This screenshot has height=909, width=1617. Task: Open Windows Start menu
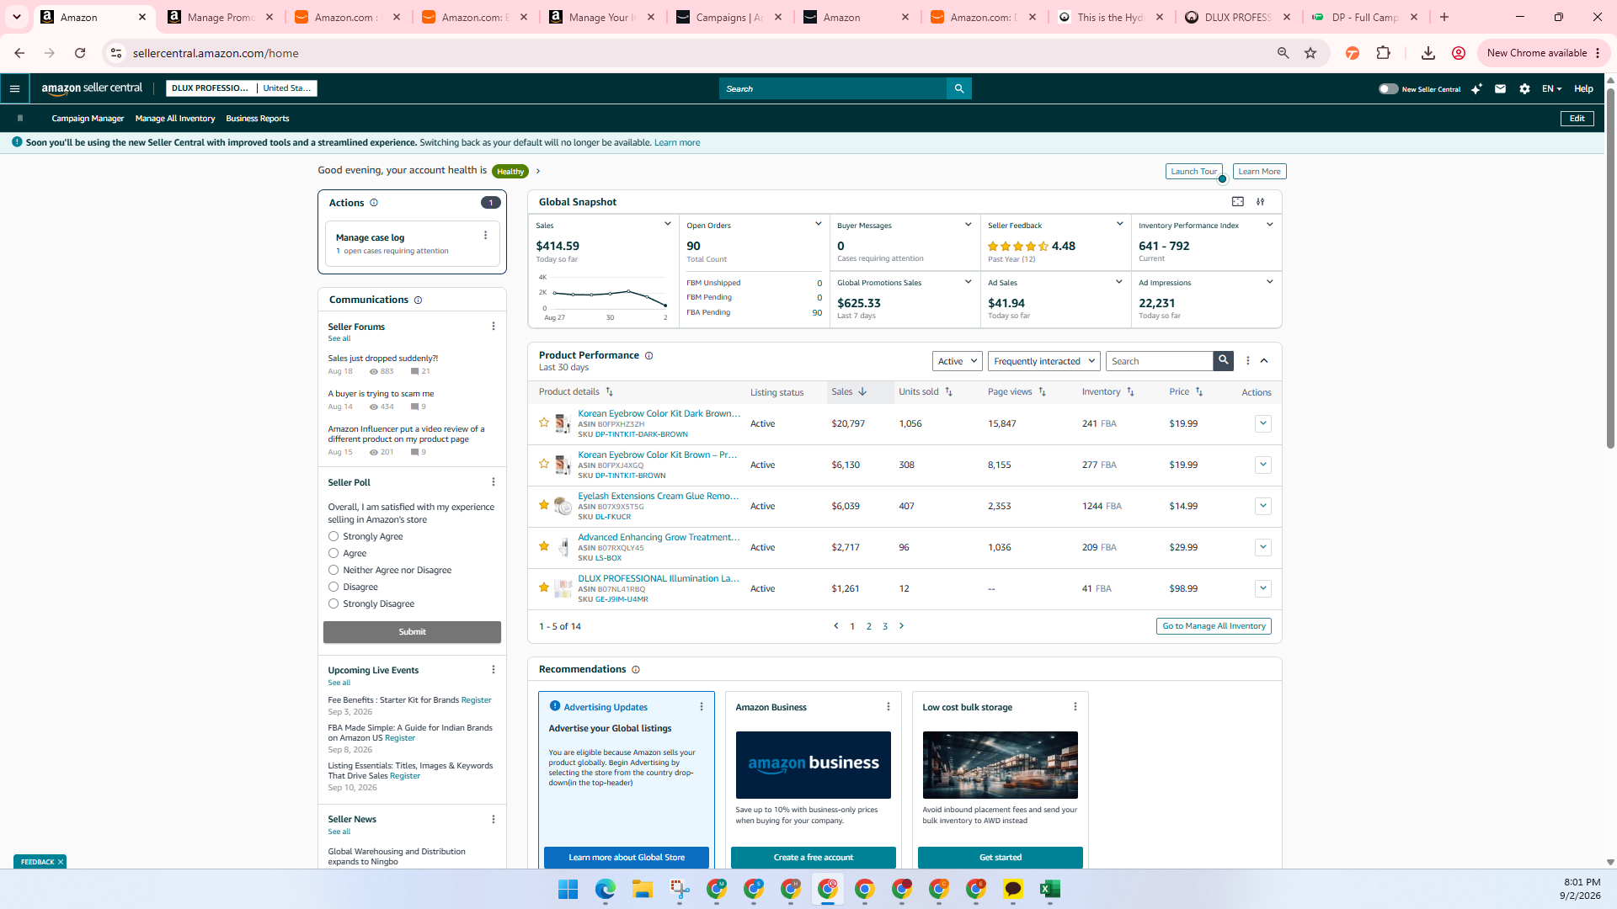tap(568, 889)
